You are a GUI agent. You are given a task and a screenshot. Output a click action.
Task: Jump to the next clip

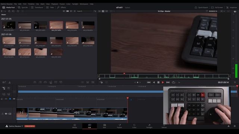coord(168,82)
